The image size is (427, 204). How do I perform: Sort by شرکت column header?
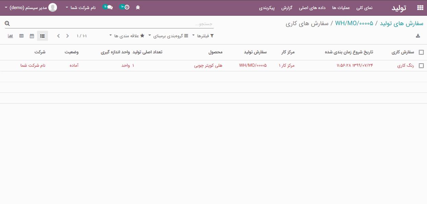40,52
